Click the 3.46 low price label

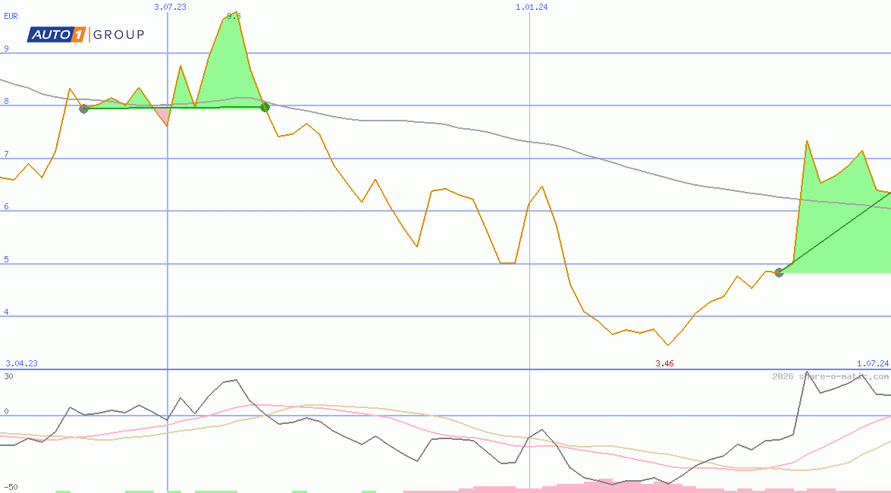[x=664, y=363]
